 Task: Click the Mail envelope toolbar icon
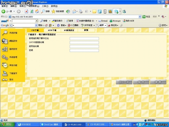point(74,11)
